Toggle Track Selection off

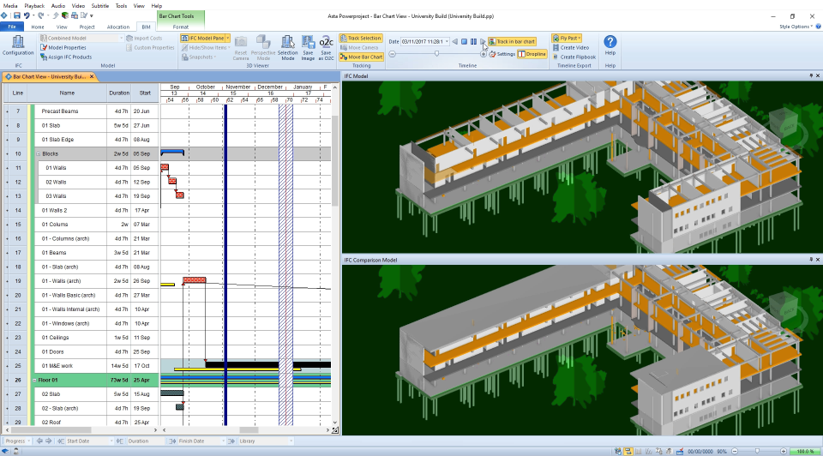[360, 38]
